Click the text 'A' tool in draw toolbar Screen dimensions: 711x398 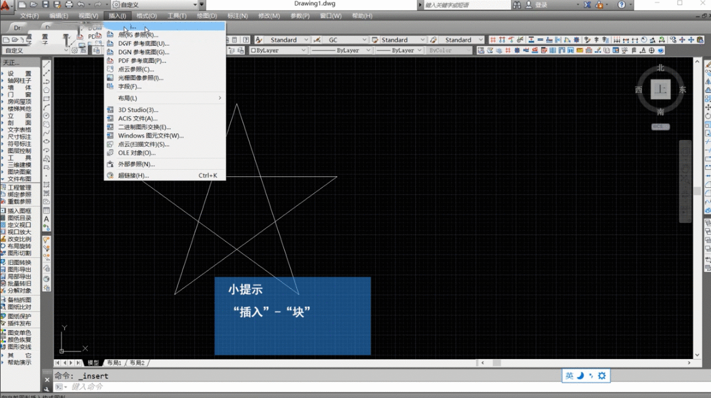tap(47, 219)
